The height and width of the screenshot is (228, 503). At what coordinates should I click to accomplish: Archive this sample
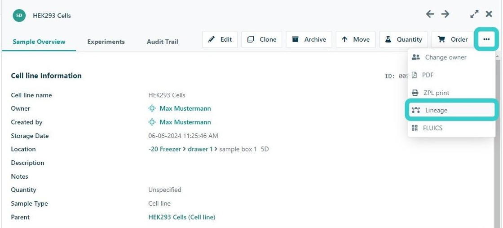point(309,39)
